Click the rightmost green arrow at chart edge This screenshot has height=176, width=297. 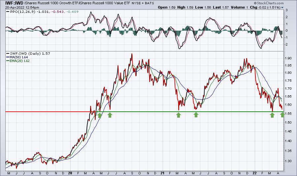click(282, 115)
